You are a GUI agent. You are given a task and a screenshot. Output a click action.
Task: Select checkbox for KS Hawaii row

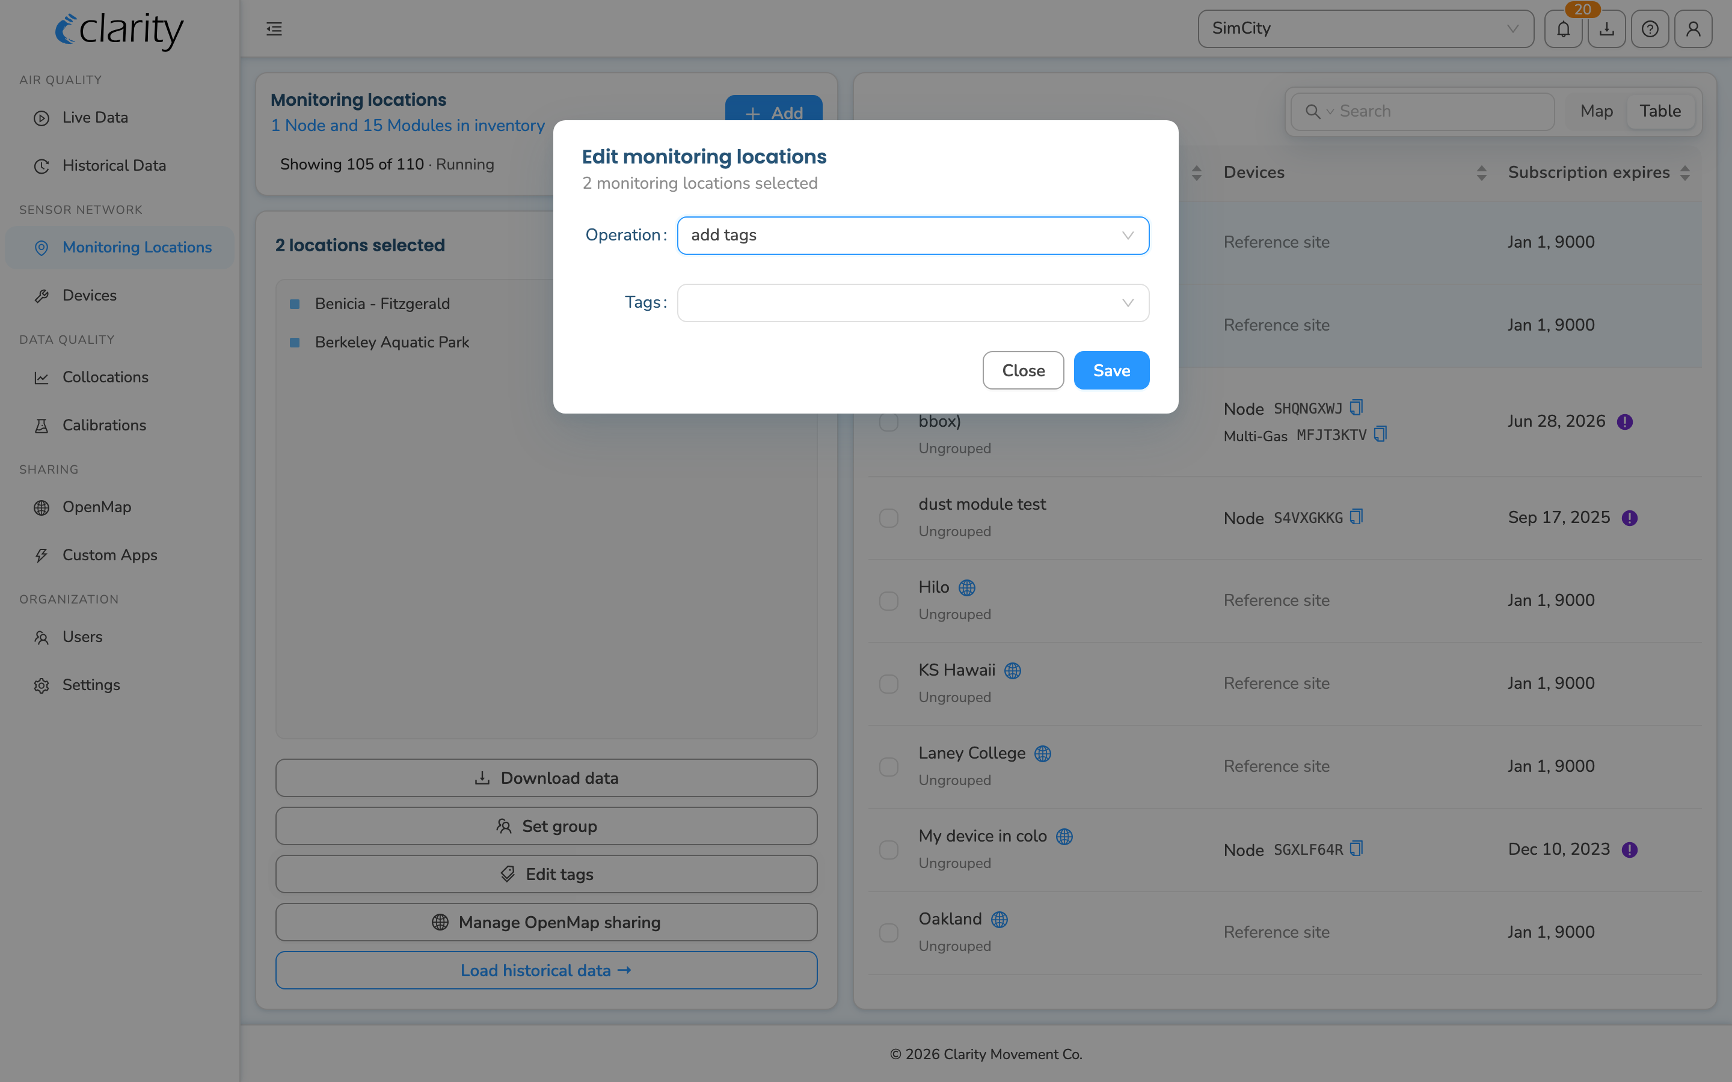pos(889,683)
